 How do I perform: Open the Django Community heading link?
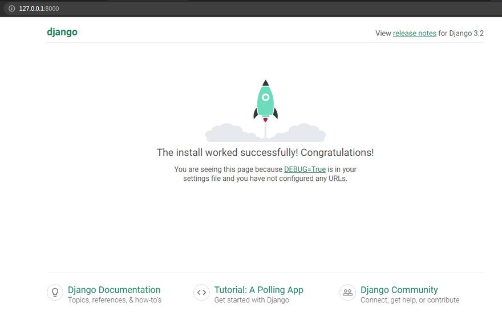coord(399,290)
